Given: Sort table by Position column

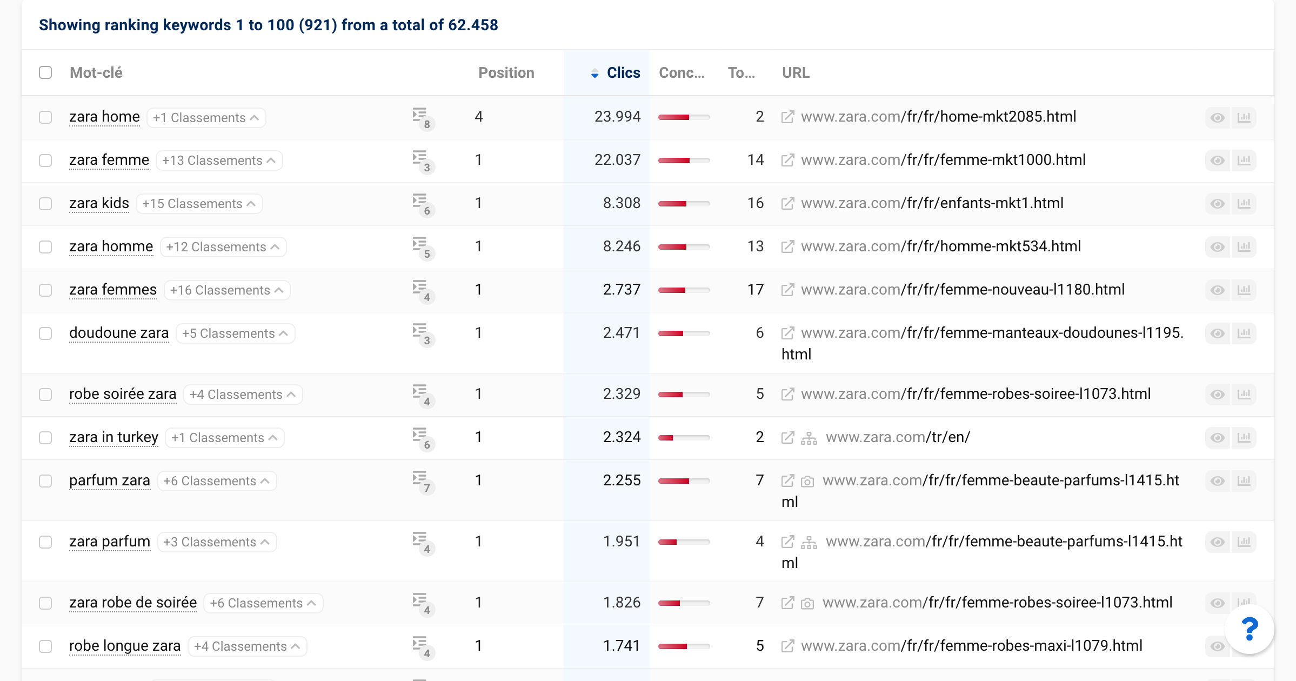Looking at the screenshot, I should click(x=506, y=73).
